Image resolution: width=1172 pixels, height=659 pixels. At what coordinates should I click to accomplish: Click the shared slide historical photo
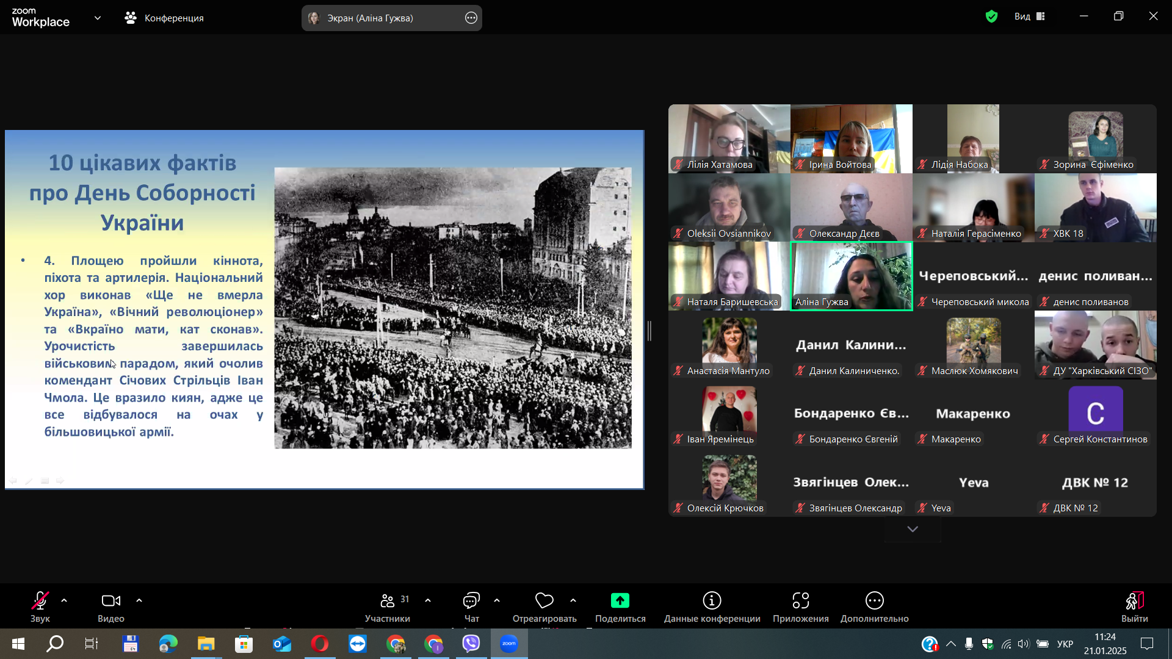[453, 308]
